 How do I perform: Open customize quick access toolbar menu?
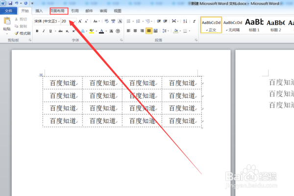(32, 3)
